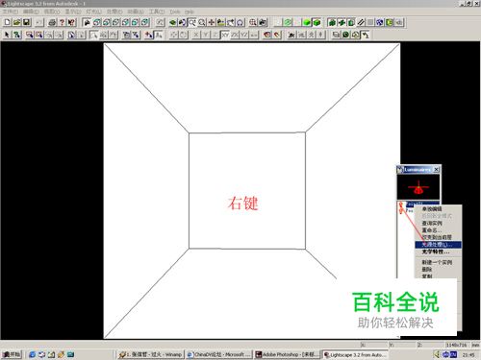The width and height of the screenshot is (481, 360).
Task: Click the outlined green cube shading icon
Action: click(x=316, y=22)
